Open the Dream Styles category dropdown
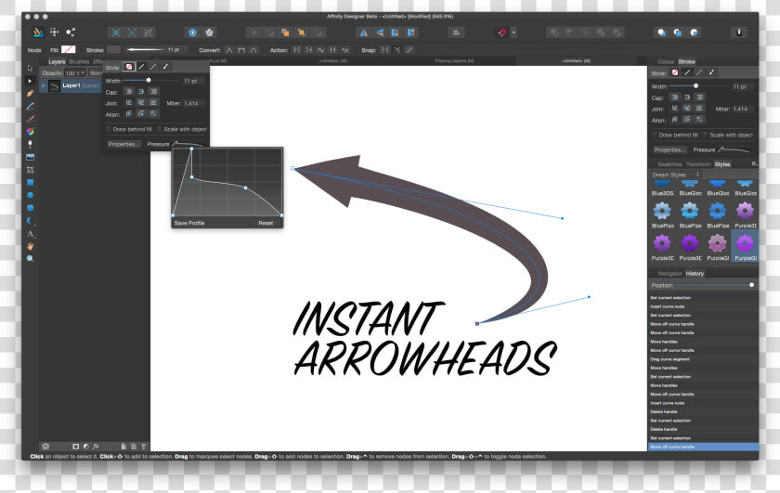The image size is (780, 493). (x=676, y=175)
